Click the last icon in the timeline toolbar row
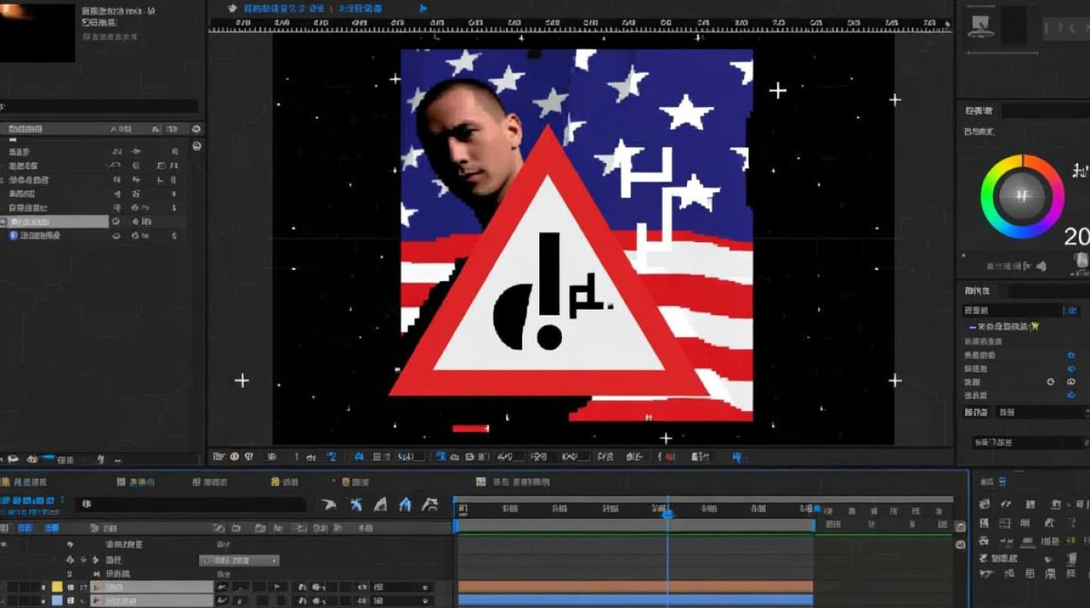 (431, 505)
